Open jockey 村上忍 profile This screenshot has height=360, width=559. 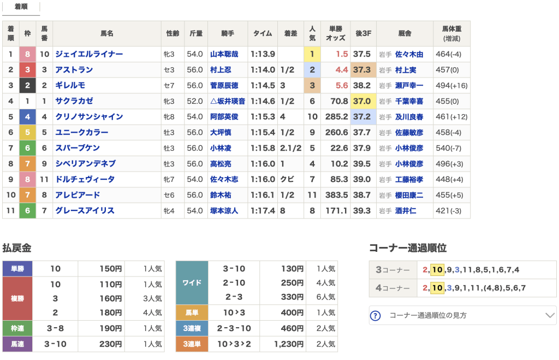click(221, 70)
